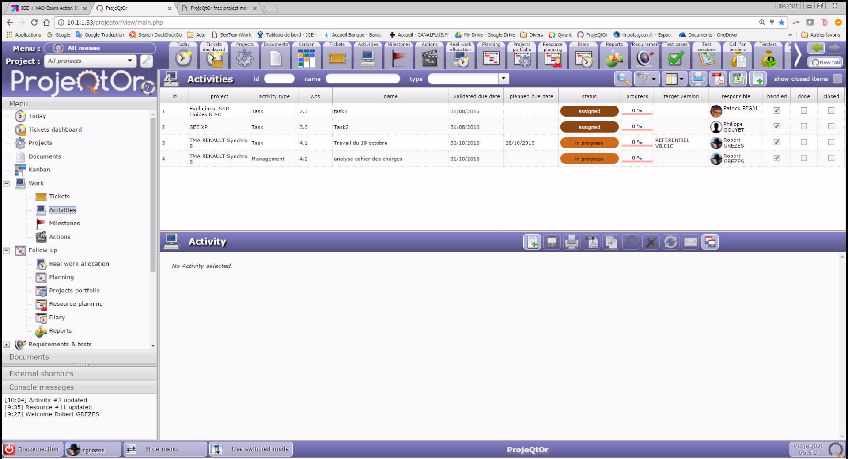848x459 pixels.
Task: Click the refresh icon in Activity toolbar
Action: [670, 242]
